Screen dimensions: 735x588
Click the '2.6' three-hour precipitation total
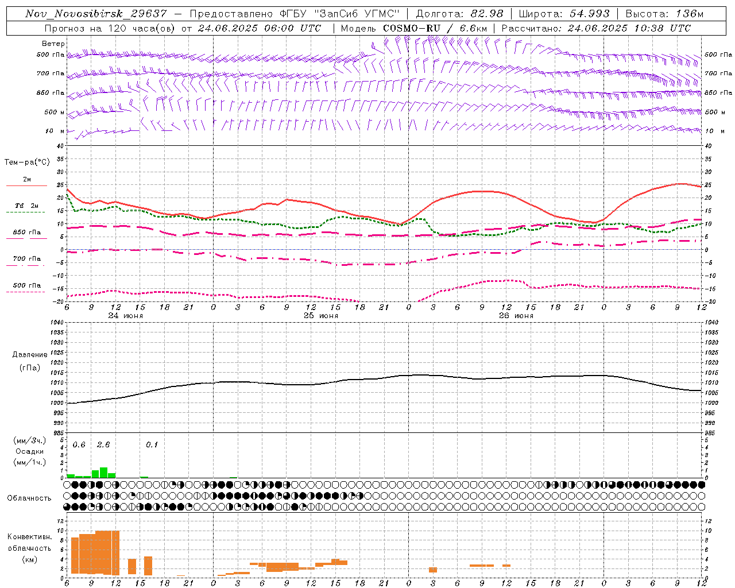pos(103,445)
